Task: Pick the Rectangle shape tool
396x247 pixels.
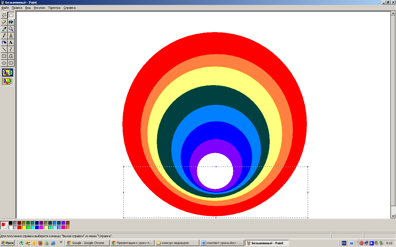Action: point(4,56)
